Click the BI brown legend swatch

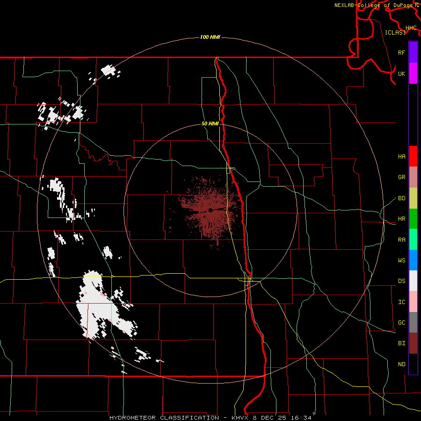point(413,343)
